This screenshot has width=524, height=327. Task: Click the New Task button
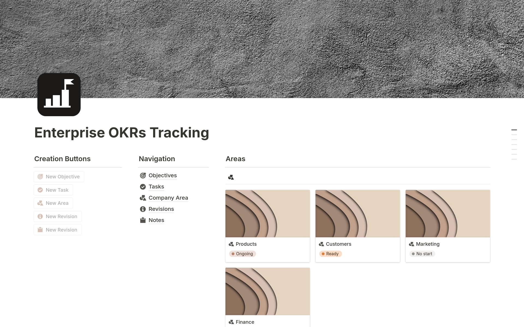53,190
